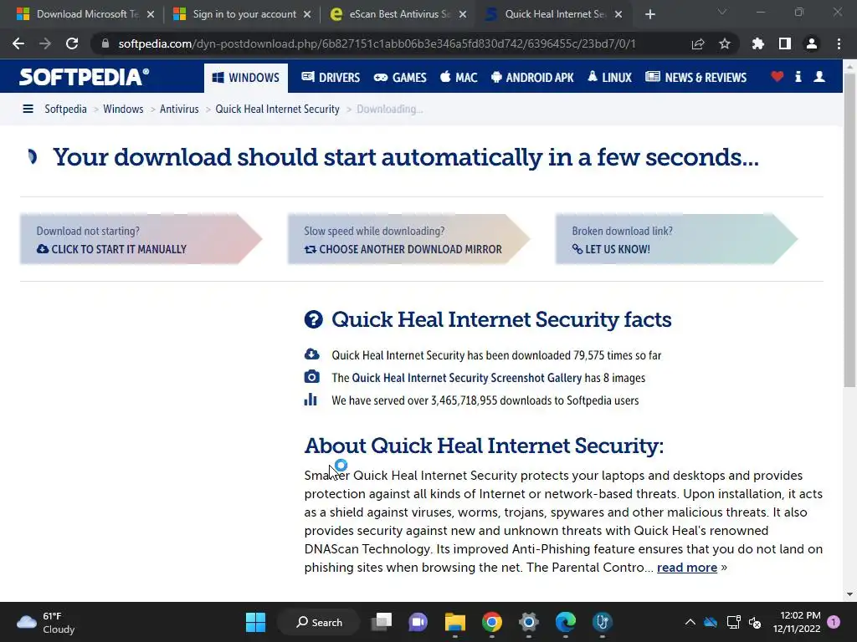
Task: Open the weather widget showing 61°F
Action: pos(46,622)
